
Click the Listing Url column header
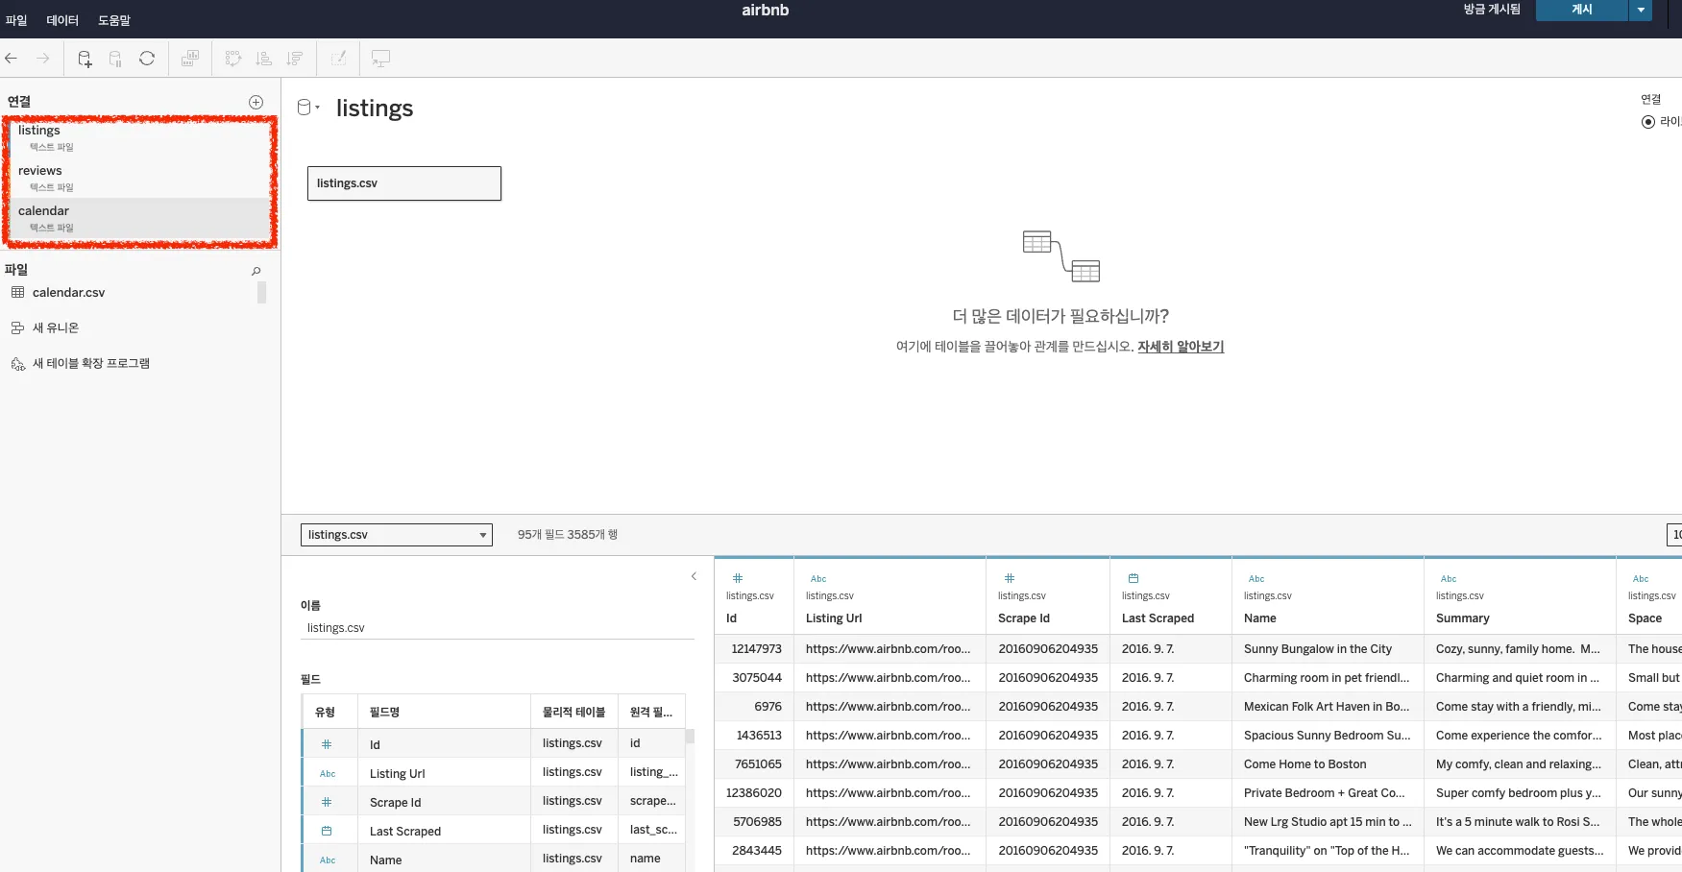tap(834, 618)
